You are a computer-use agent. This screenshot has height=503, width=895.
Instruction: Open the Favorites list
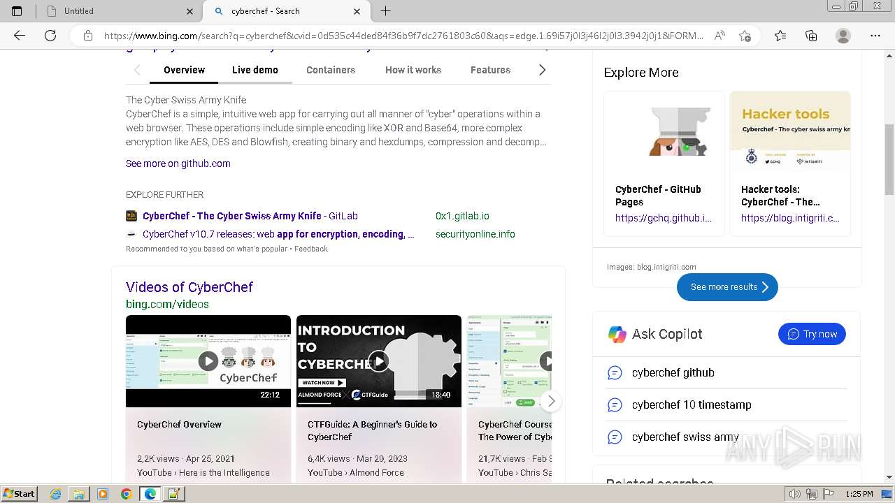tap(780, 36)
